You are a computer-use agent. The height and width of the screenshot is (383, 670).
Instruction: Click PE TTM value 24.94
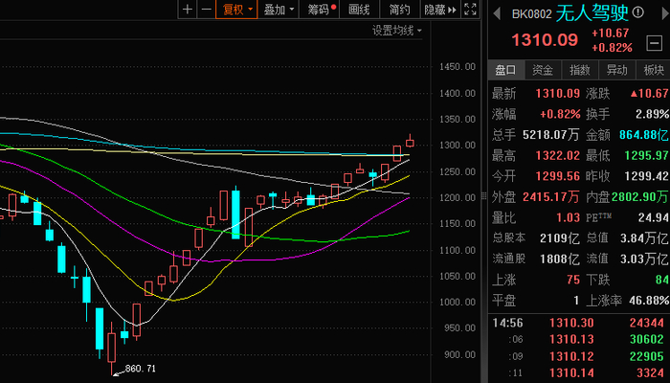point(654,217)
